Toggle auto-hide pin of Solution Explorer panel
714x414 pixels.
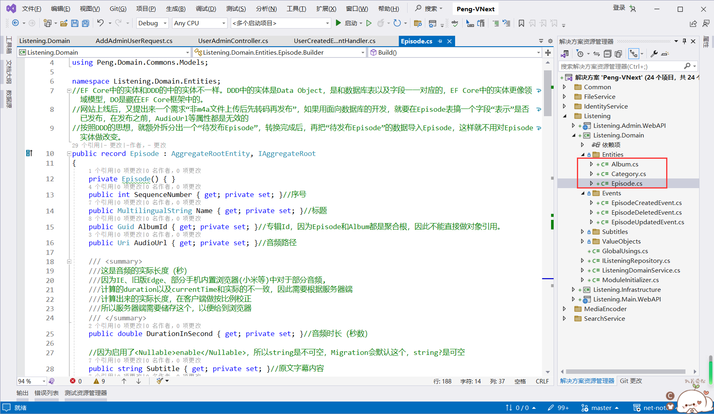(684, 41)
